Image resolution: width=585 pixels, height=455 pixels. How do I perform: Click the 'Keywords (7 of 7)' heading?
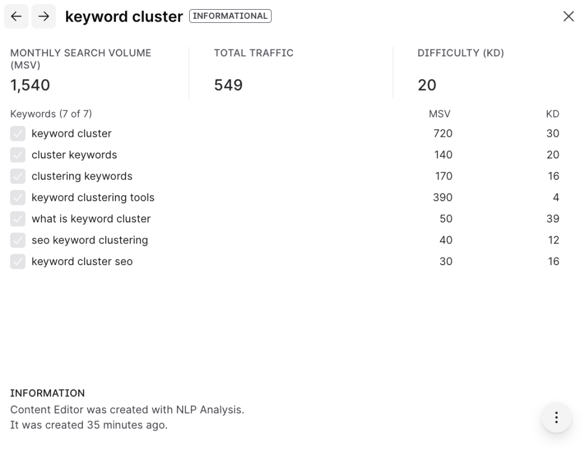pos(51,114)
